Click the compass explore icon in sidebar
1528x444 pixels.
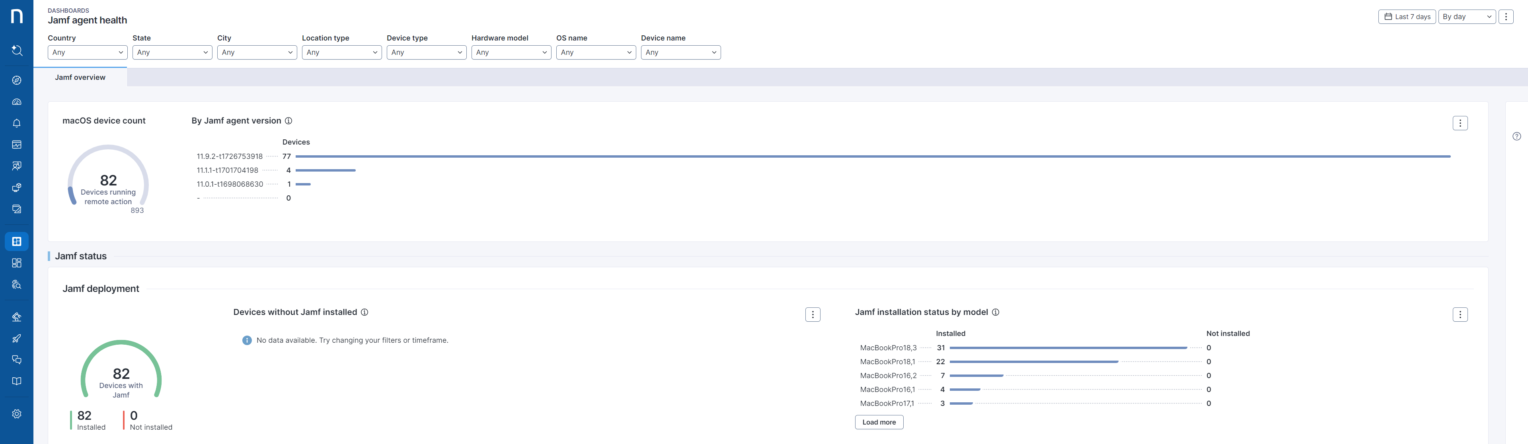[x=17, y=81]
